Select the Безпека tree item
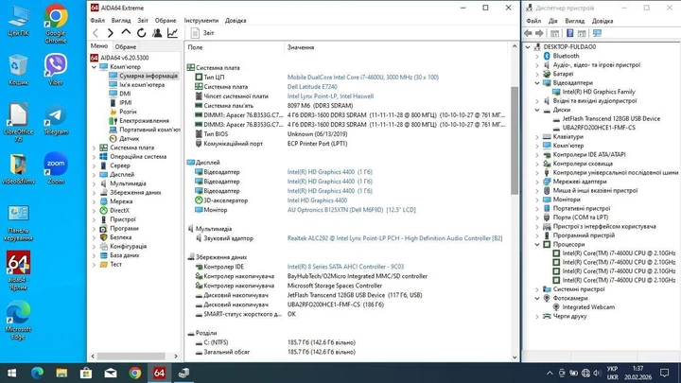 pyautogui.click(x=120, y=237)
